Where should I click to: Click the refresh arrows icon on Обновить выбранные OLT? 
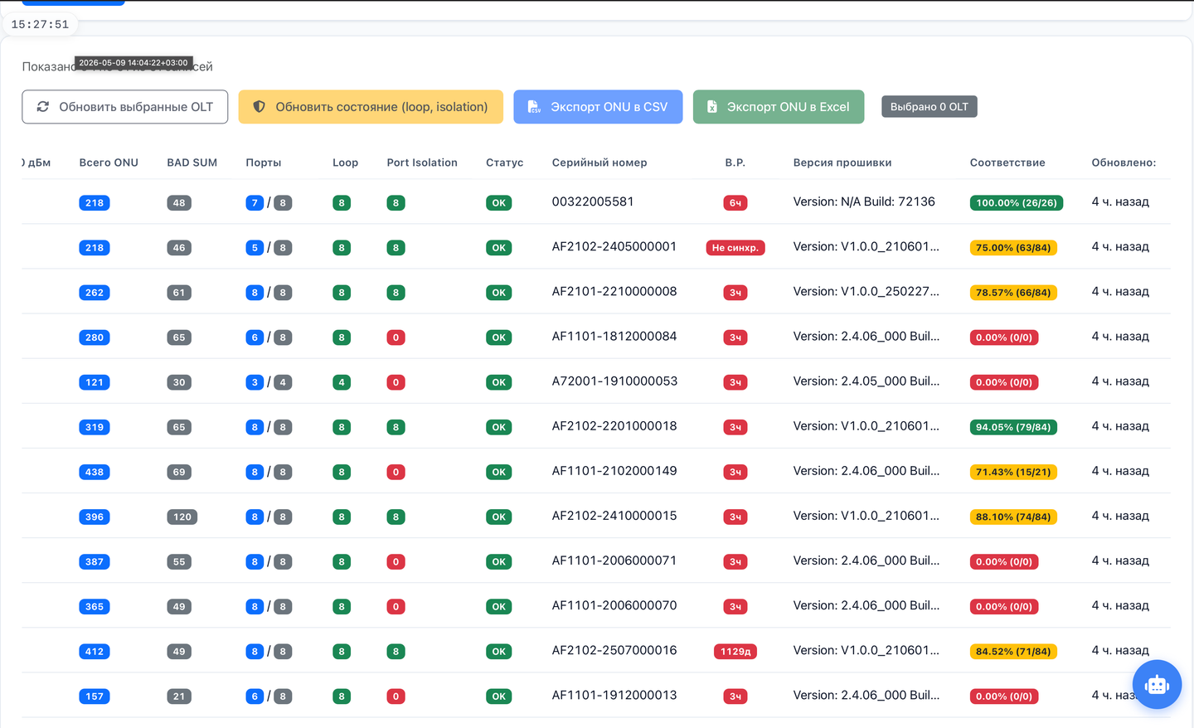click(x=43, y=107)
